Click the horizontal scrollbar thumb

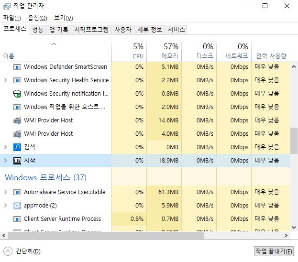pos(106,236)
